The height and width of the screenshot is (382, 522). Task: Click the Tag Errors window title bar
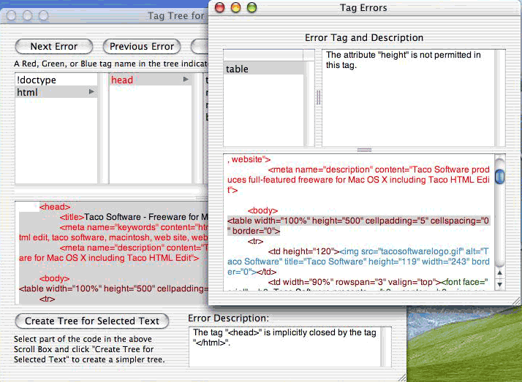pos(363,7)
